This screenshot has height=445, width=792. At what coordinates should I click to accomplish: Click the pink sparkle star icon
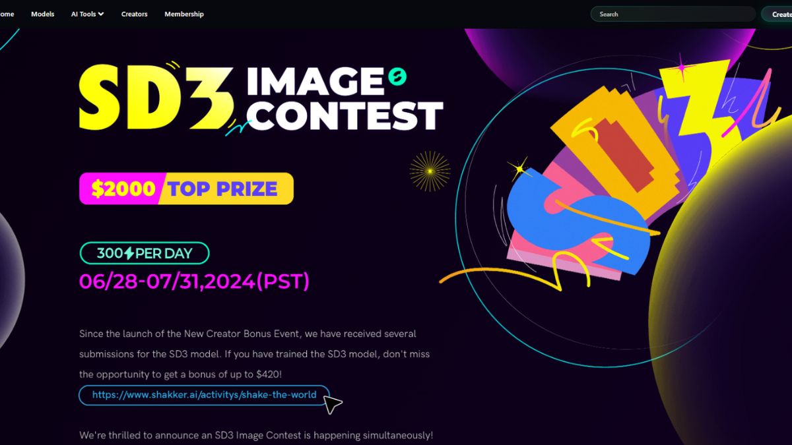click(681, 66)
